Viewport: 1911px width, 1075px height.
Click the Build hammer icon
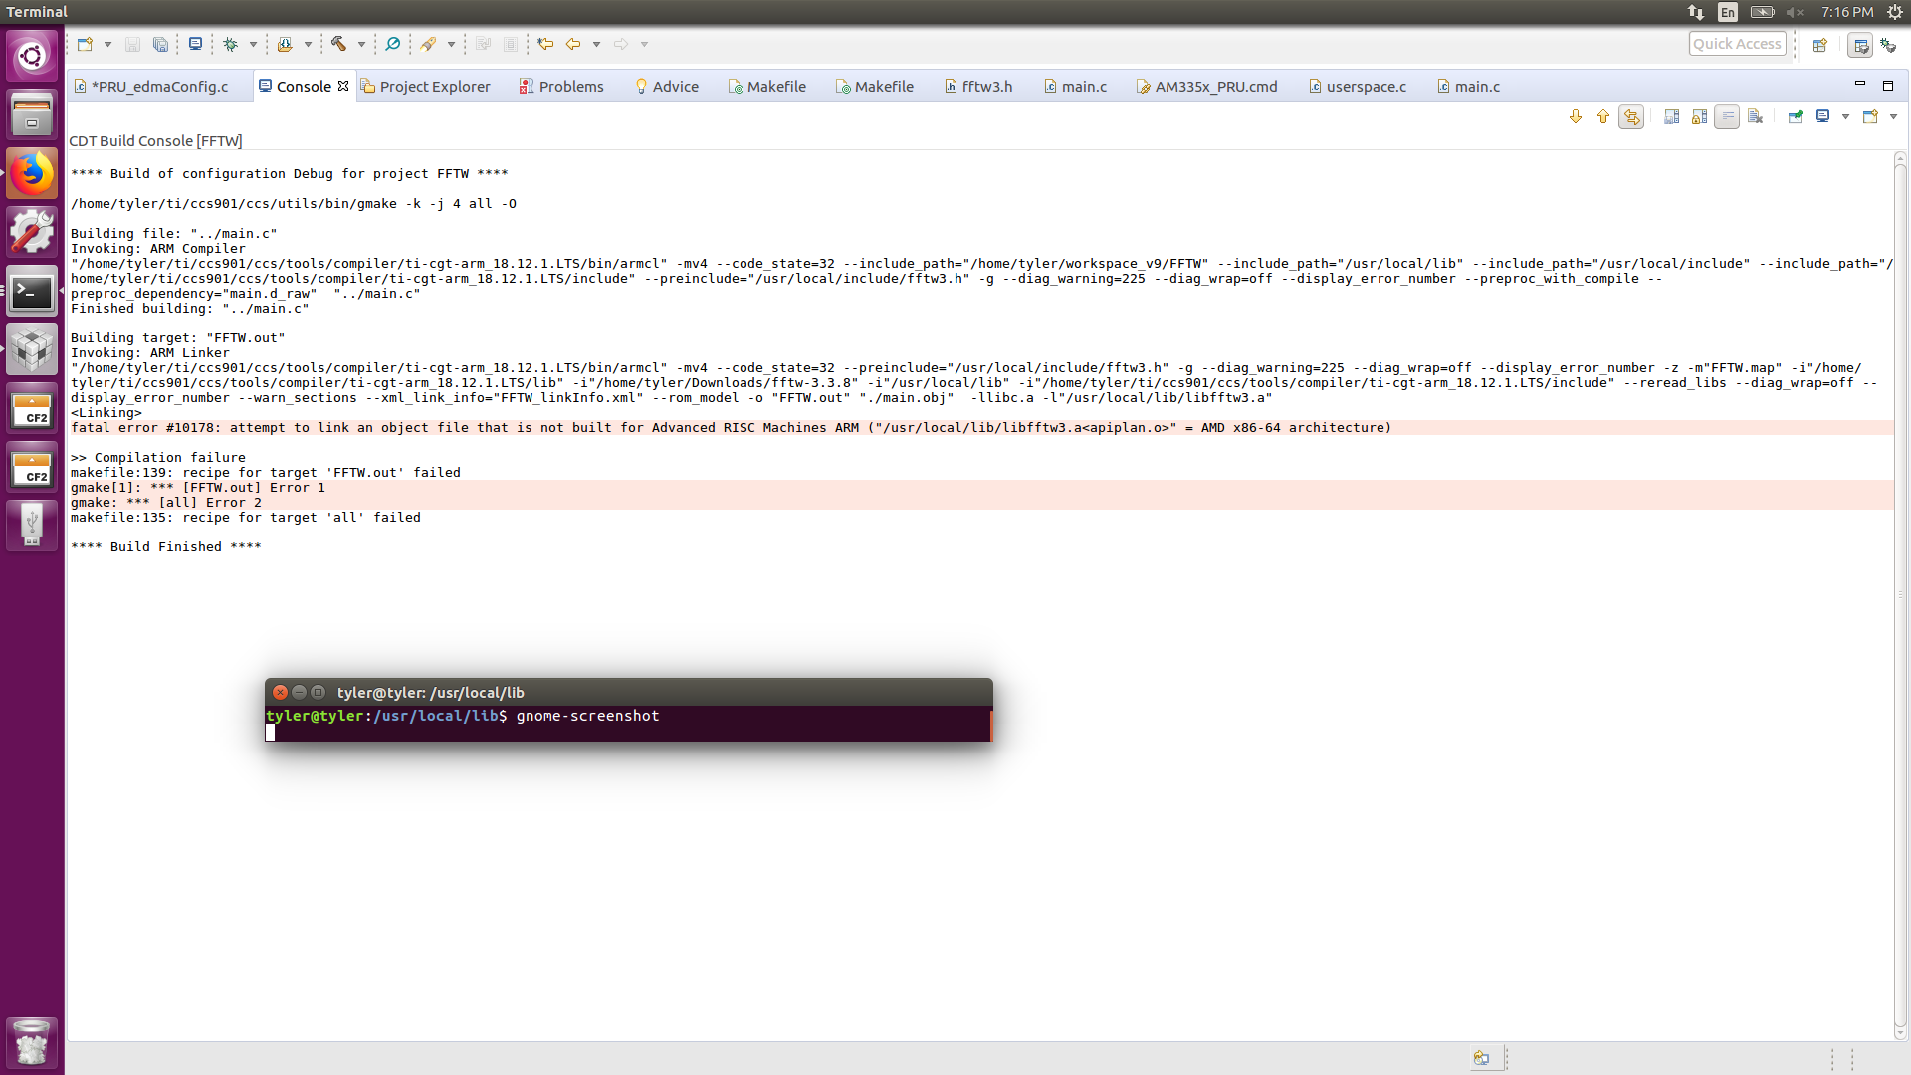(x=338, y=44)
